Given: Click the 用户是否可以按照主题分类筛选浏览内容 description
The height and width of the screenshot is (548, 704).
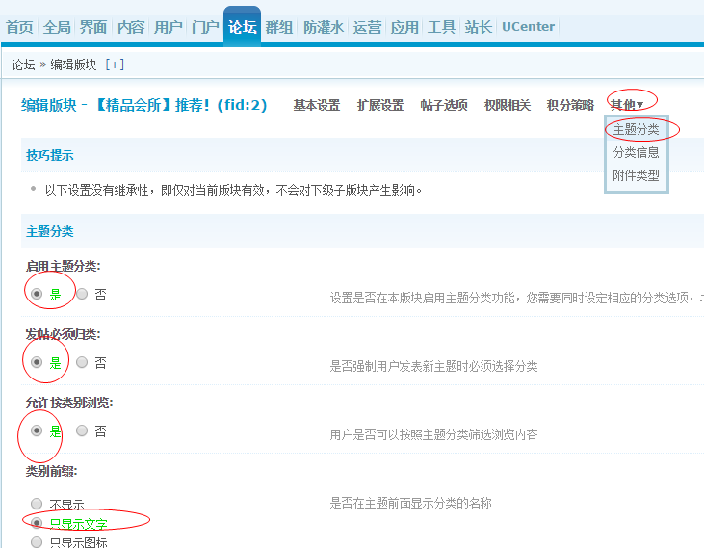Looking at the screenshot, I should (x=433, y=434).
